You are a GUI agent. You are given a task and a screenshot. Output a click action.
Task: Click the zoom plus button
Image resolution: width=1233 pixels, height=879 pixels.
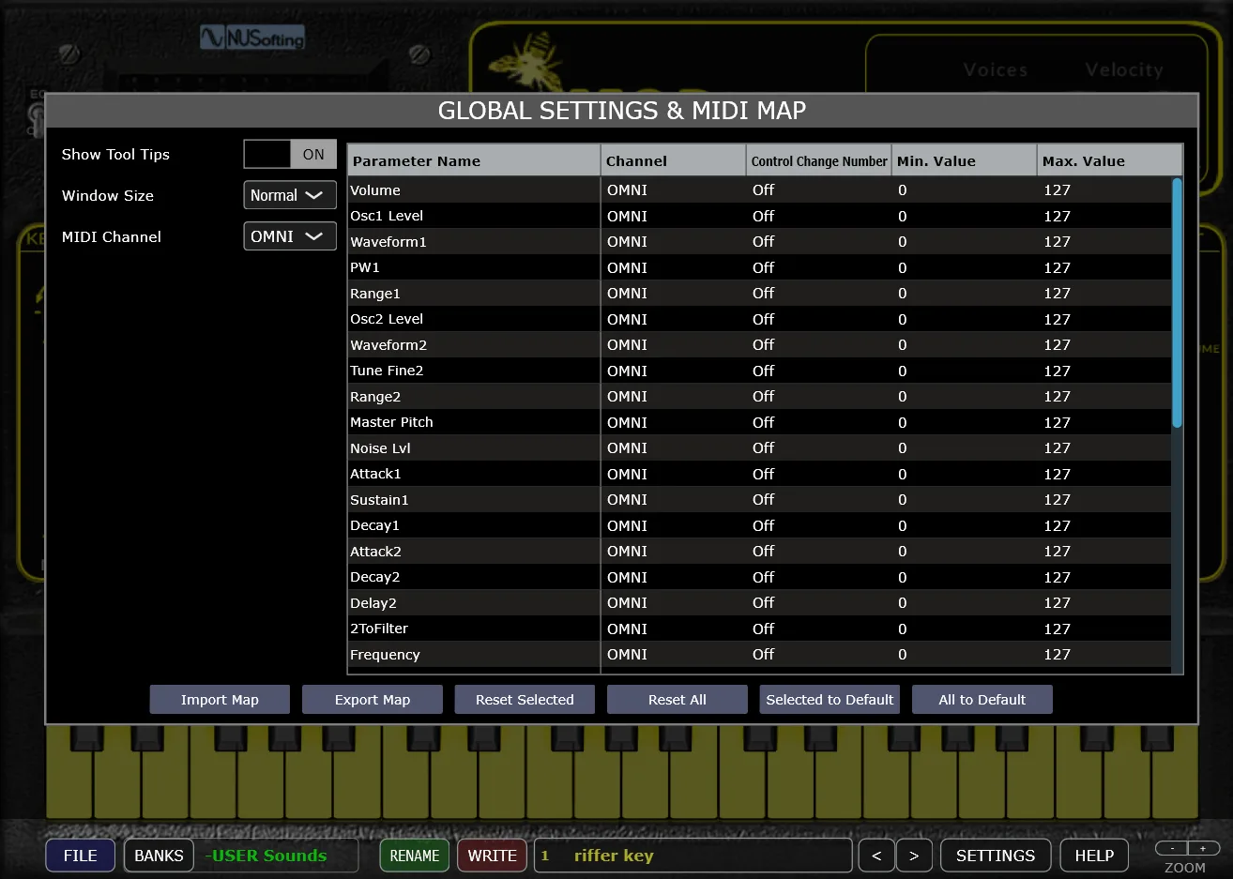tap(1203, 848)
